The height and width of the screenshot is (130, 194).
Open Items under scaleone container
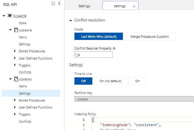pos(23,37)
